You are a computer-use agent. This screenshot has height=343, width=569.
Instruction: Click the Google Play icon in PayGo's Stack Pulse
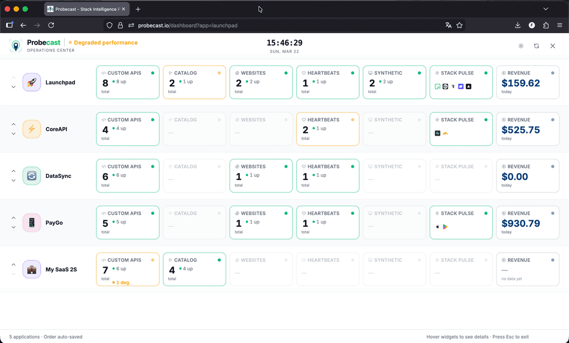tap(445, 226)
